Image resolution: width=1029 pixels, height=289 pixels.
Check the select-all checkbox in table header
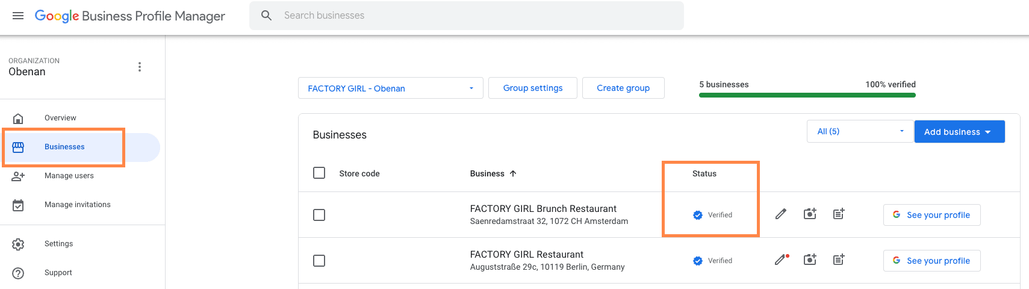coord(319,173)
